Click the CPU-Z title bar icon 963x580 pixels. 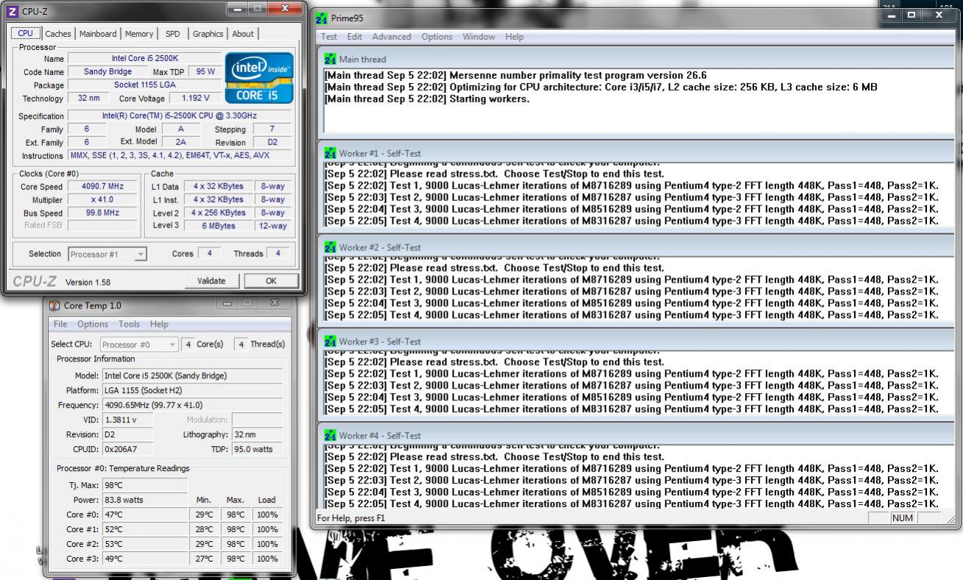11,11
